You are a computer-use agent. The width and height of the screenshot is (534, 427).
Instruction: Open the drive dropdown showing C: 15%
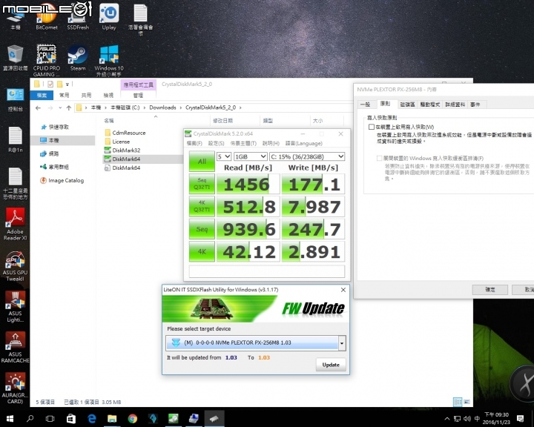307,156
